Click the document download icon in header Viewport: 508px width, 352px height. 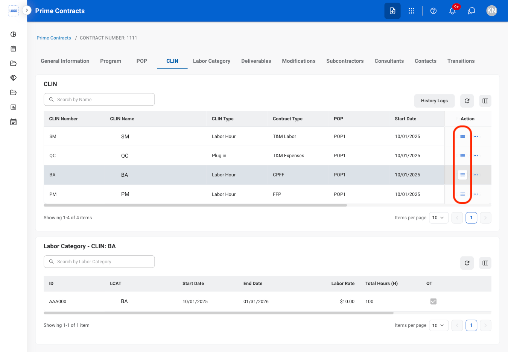pos(392,11)
